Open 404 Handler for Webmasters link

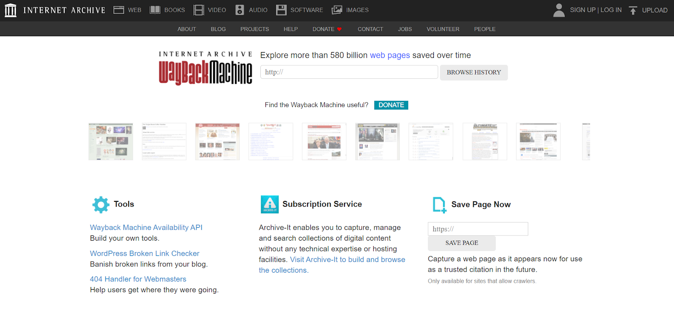138,279
